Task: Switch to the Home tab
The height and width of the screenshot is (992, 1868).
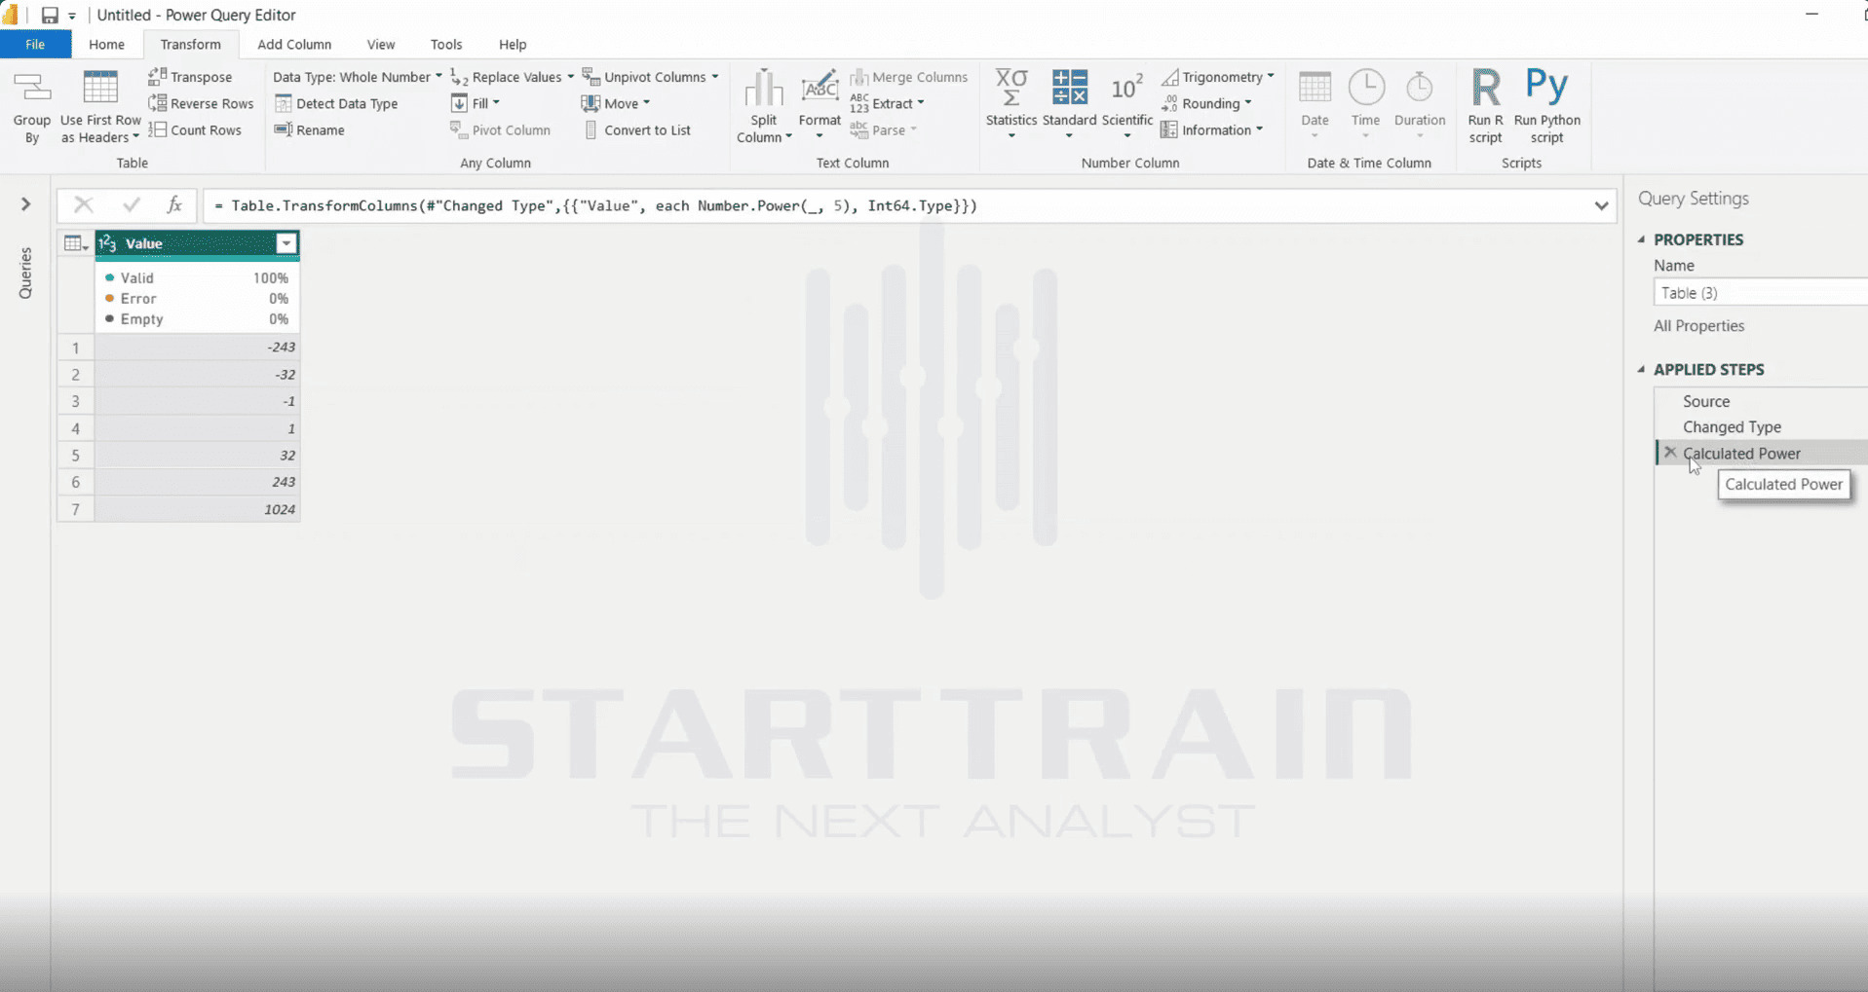Action: tap(106, 44)
